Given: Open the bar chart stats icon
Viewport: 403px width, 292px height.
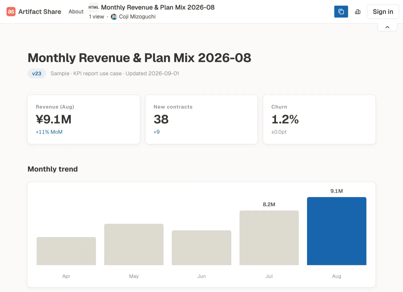Looking at the screenshot, I should tap(358, 12).
